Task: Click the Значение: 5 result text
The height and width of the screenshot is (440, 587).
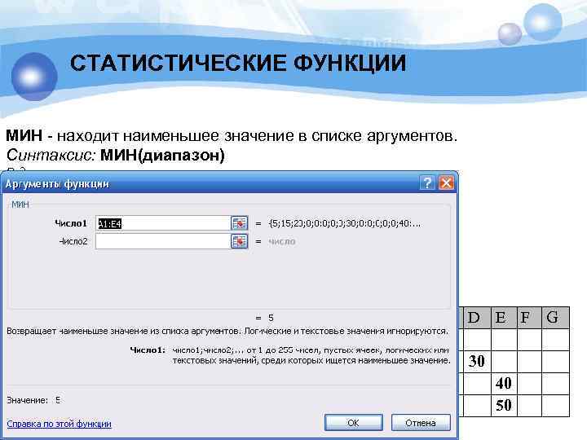Action: (33, 400)
